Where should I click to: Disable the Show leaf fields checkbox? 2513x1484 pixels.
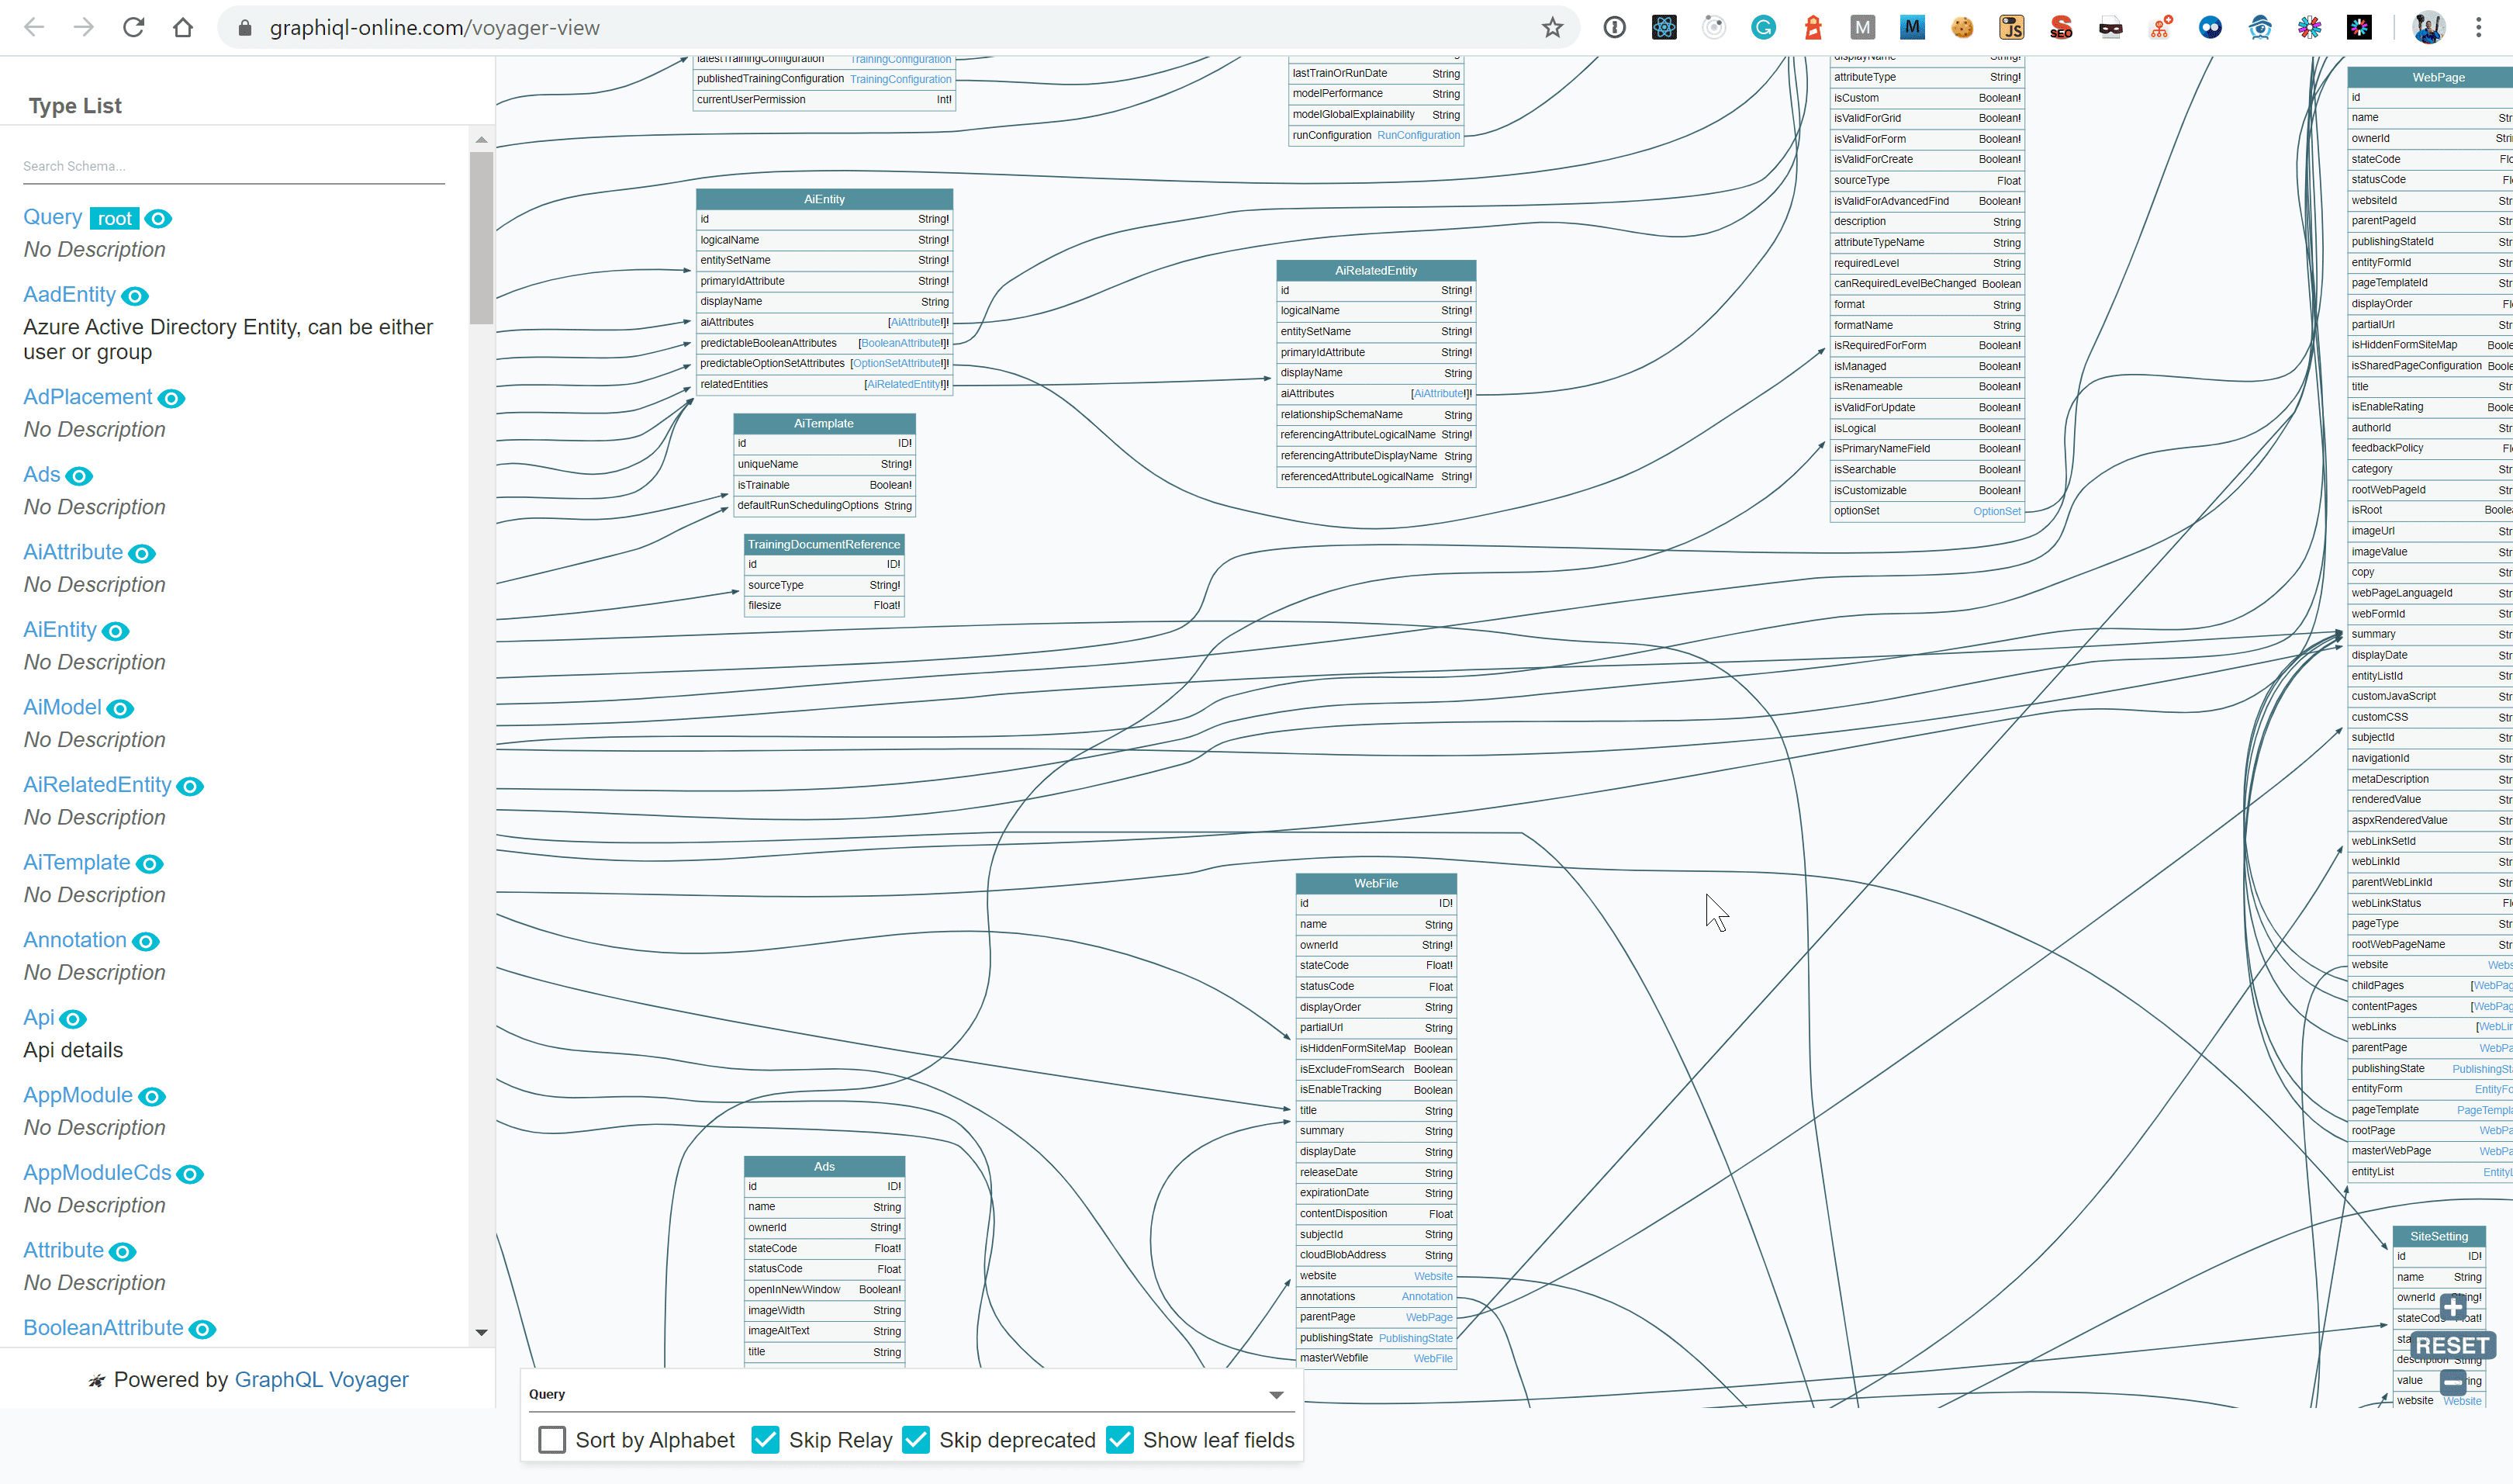click(1119, 1440)
